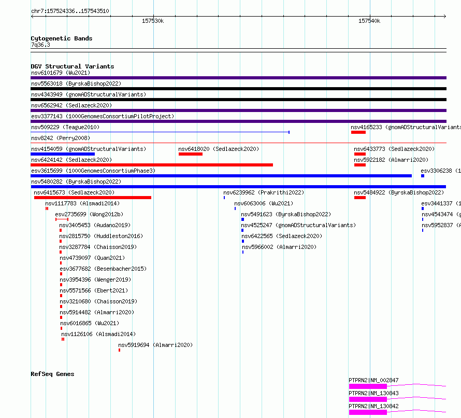Click nsv2815750 (Huddleston2016) label
The image size is (461, 418).
coord(101,236)
